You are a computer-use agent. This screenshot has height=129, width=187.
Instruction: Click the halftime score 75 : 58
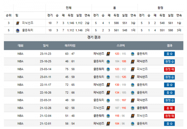click(x=70, y=69)
